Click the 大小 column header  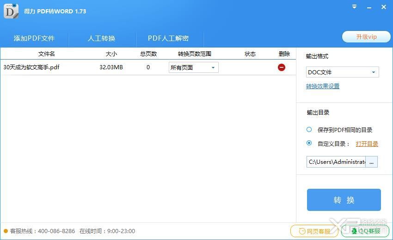point(111,54)
